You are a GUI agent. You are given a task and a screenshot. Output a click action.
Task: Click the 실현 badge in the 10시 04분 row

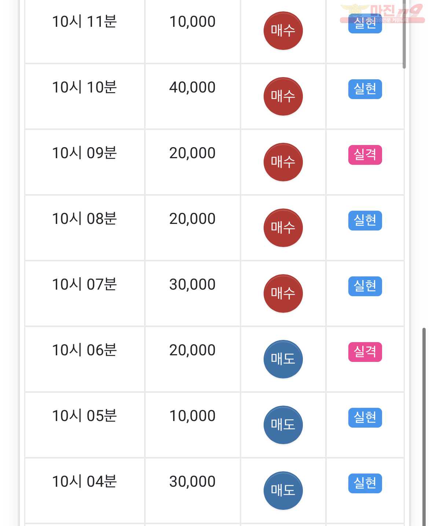tap(365, 483)
